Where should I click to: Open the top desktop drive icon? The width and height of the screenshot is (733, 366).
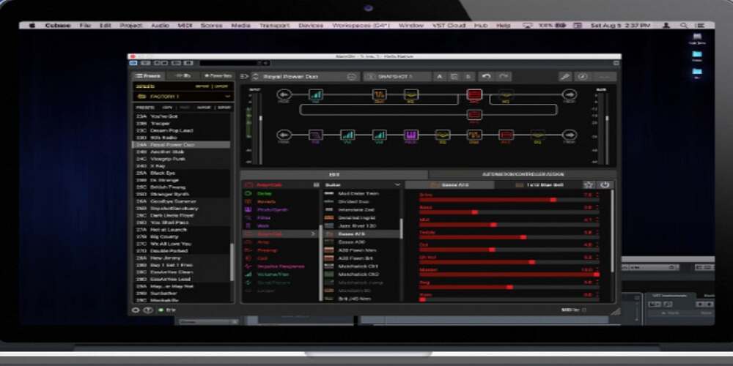[x=697, y=38]
